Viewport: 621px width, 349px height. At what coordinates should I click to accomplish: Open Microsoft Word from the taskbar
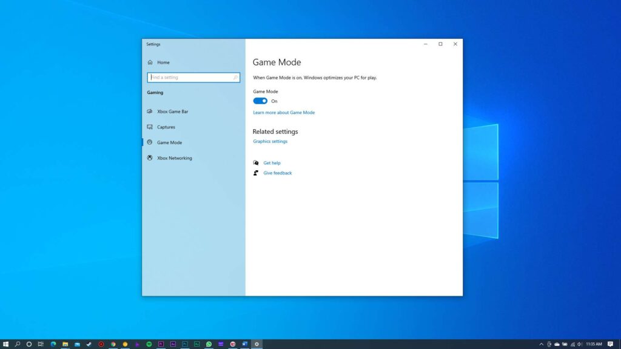[x=245, y=344]
